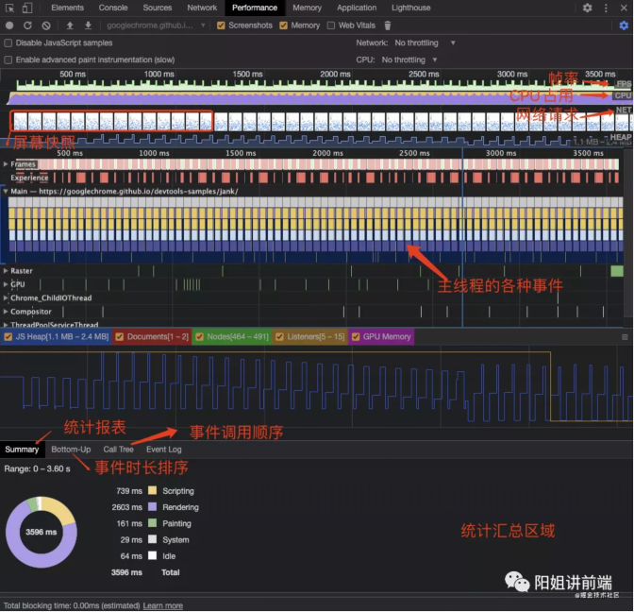Activate the inspect element picker icon
The width and height of the screenshot is (634, 612).
(9, 8)
